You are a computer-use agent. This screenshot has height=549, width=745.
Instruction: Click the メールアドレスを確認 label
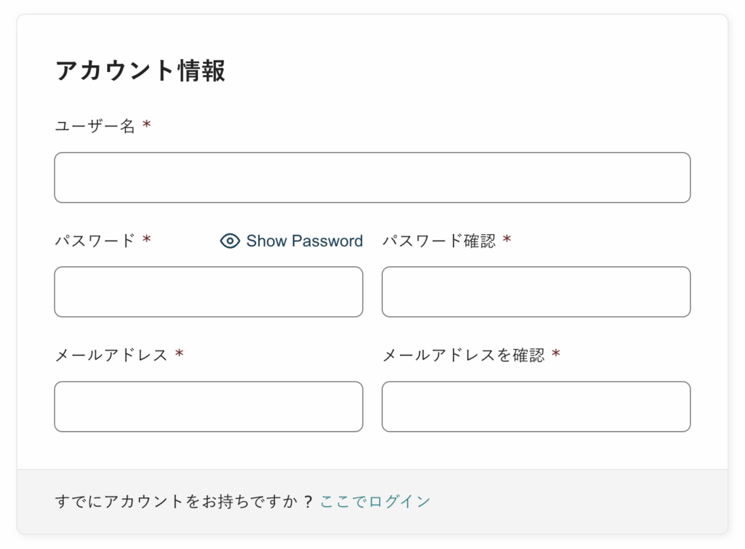pos(463,355)
